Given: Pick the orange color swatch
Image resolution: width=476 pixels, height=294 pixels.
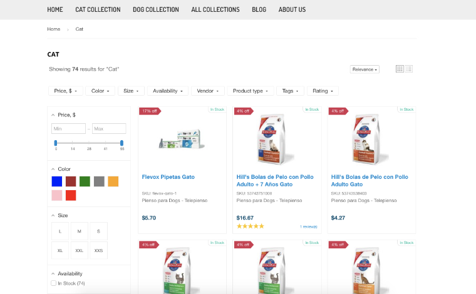Looking at the screenshot, I should pos(113,181).
